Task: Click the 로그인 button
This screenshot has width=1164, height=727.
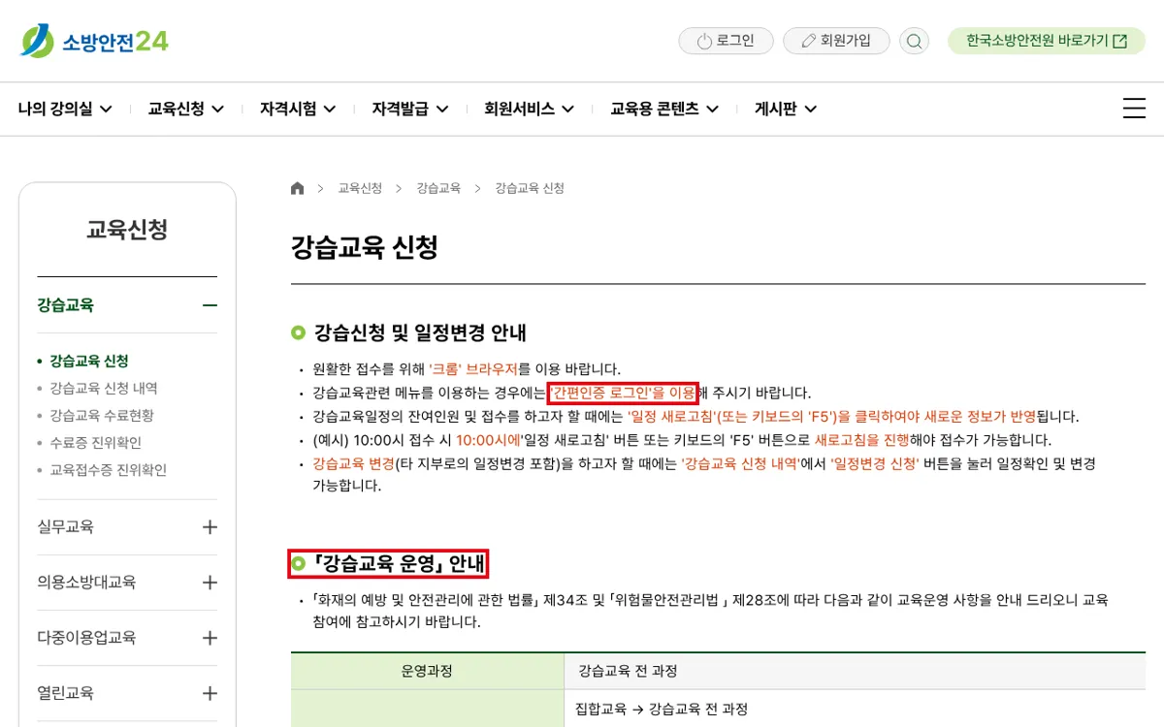Action: 726,41
